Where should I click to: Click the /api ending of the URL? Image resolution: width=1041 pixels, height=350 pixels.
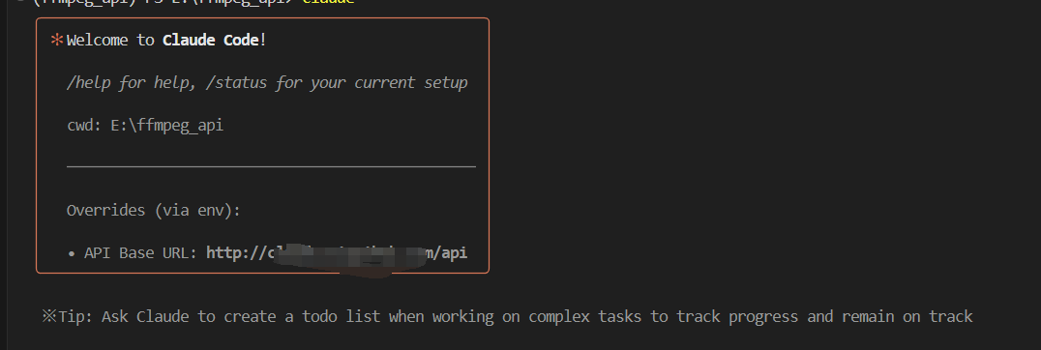(x=450, y=253)
